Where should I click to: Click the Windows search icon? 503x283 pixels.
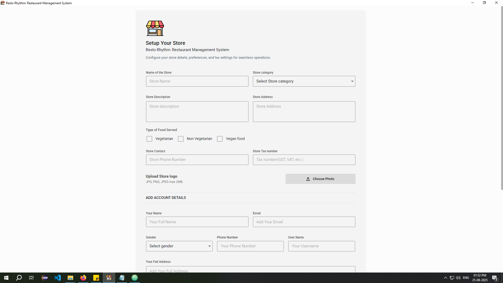point(19,278)
